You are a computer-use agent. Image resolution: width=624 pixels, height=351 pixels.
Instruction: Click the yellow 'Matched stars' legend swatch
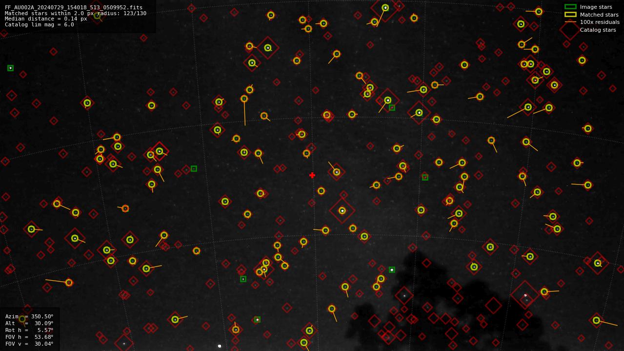[x=570, y=15]
